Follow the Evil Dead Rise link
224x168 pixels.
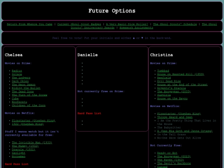[x=169, y=81]
